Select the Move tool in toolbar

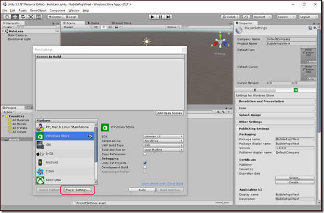coord(15,17)
